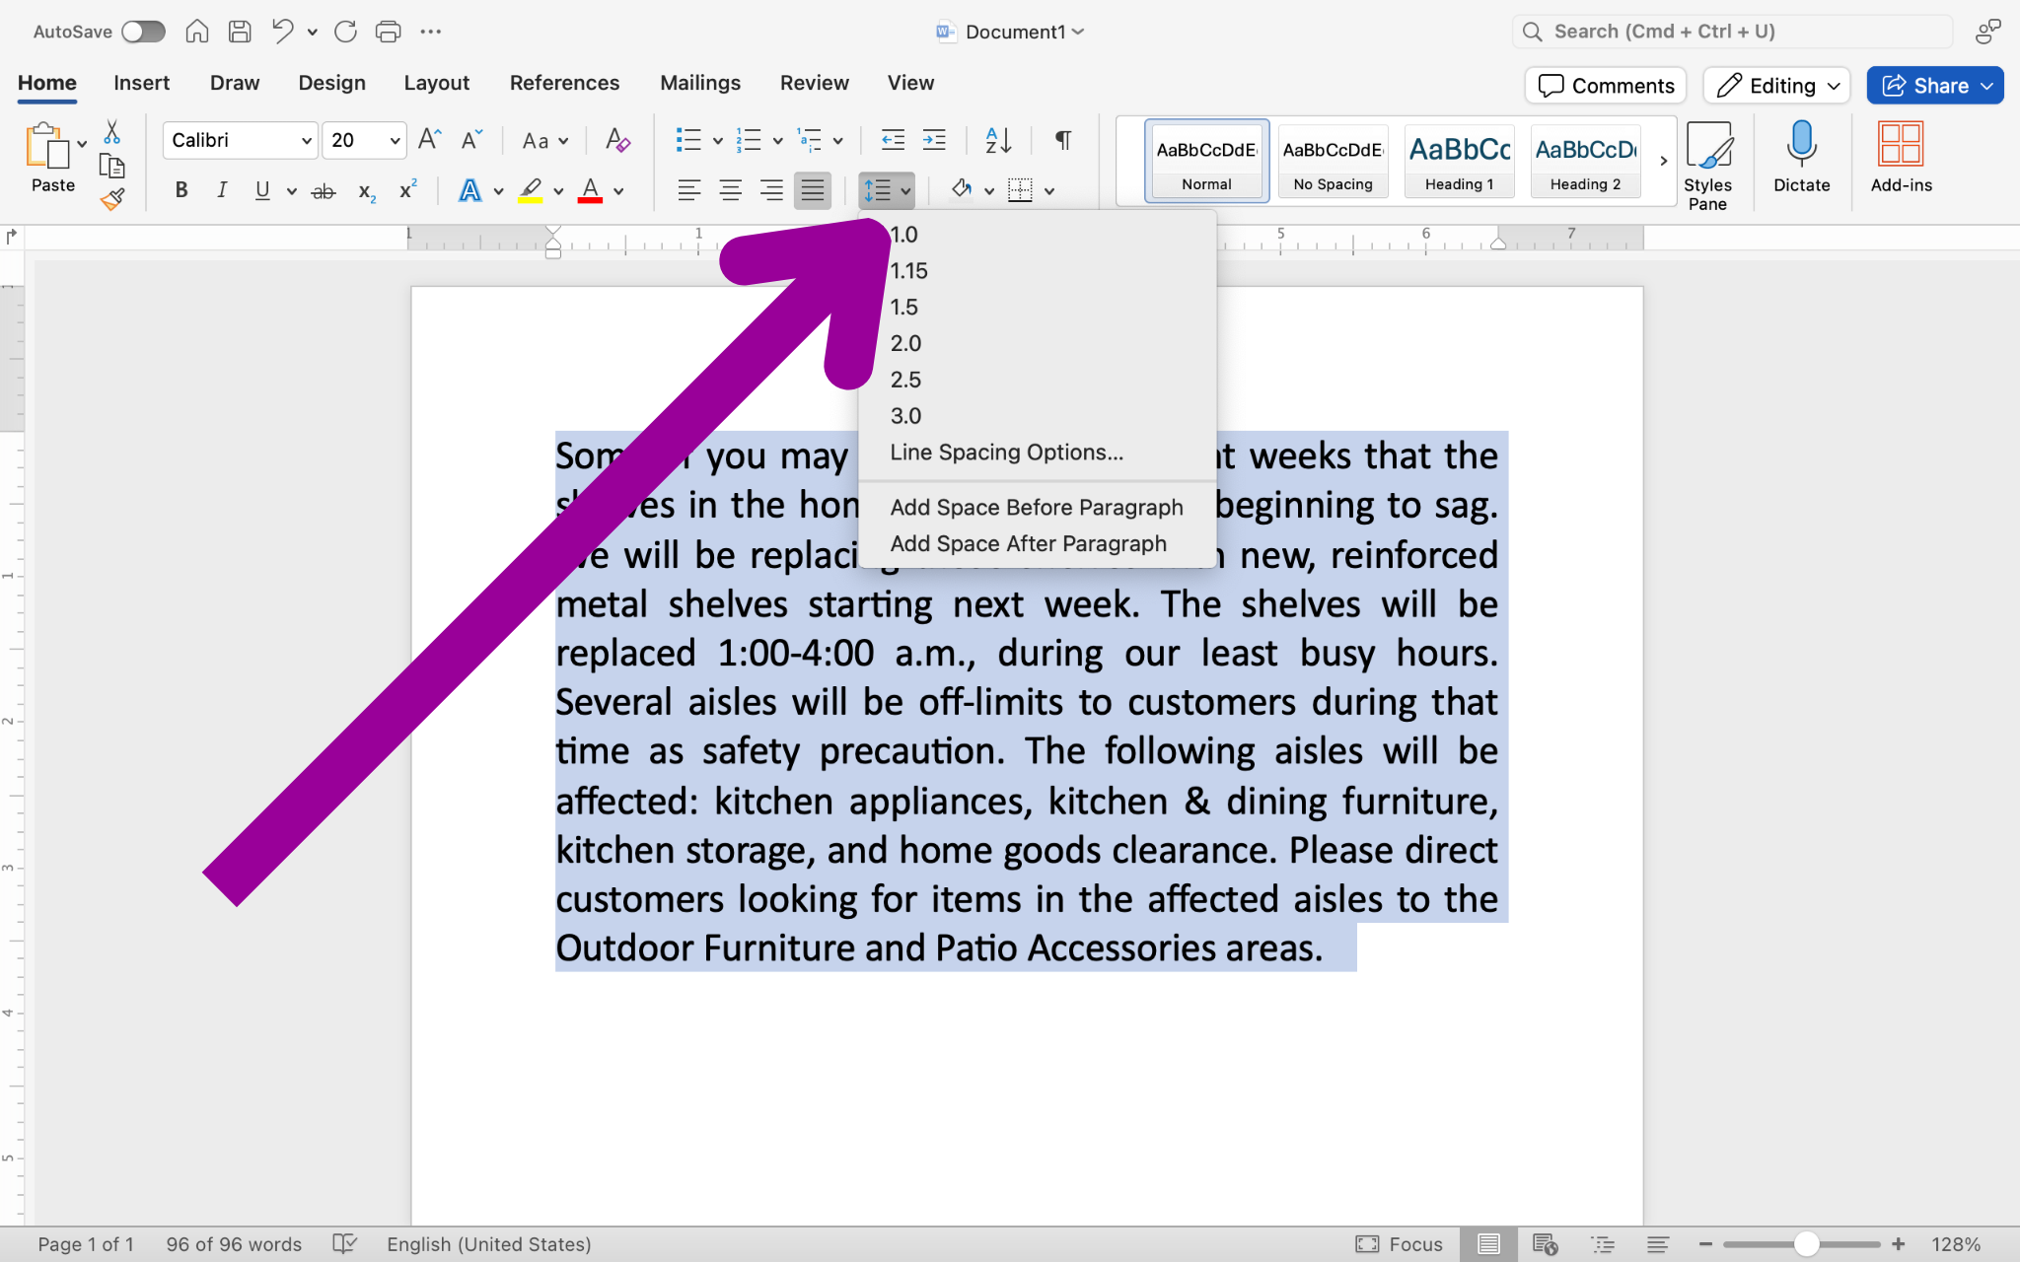The image size is (2020, 1262).
Task: Expand the highlight color dropdown arrow
Action: click(558, 191)
